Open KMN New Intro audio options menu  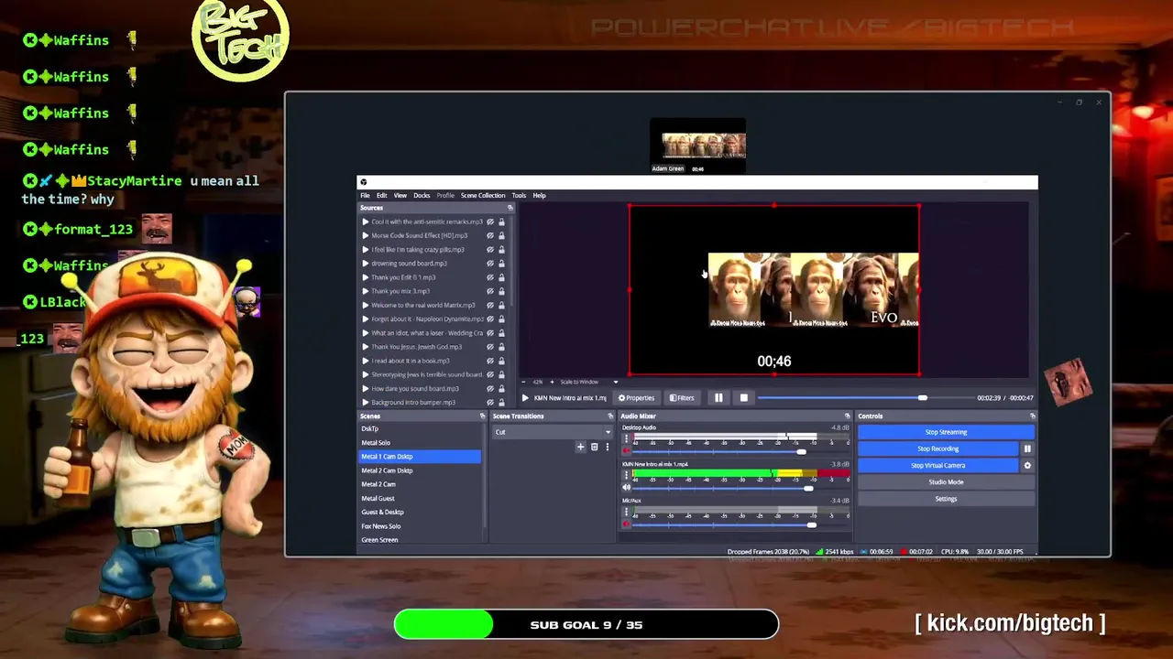point(627,474)
